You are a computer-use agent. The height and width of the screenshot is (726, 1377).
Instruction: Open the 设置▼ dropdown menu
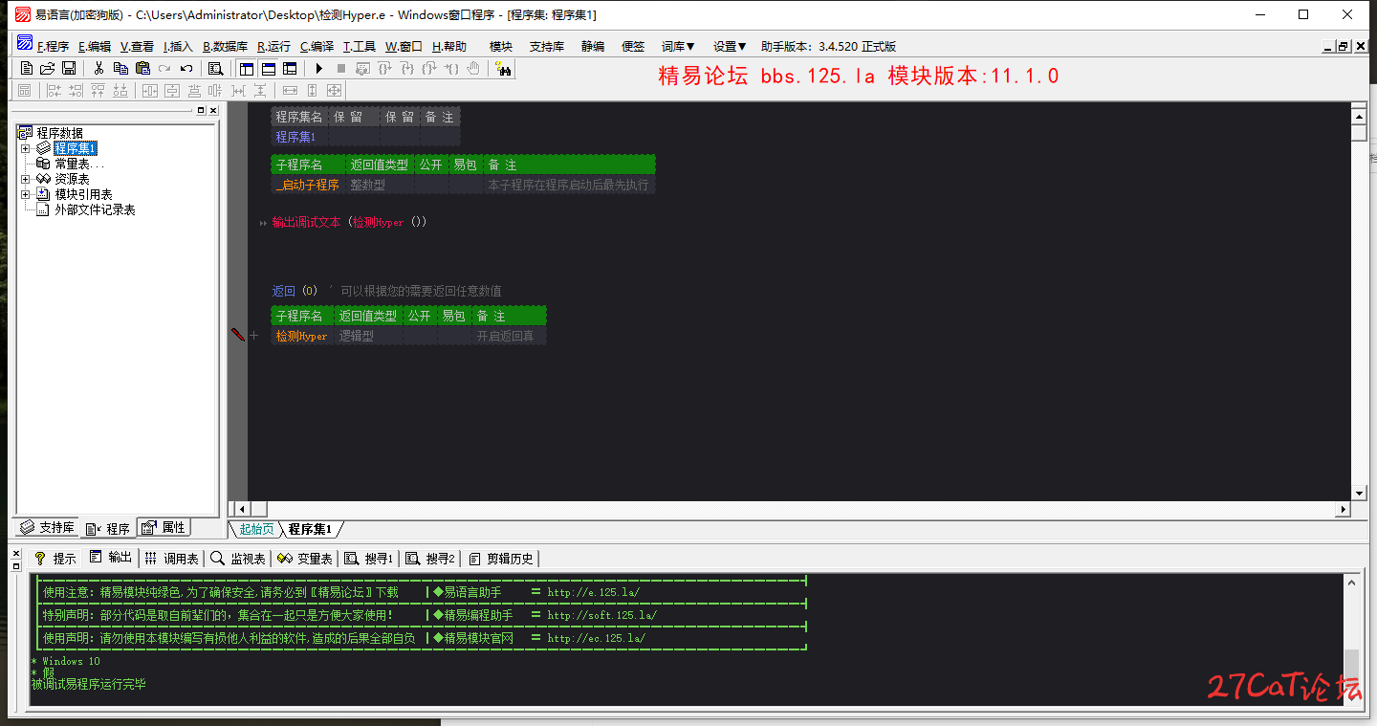pos(730,46)
